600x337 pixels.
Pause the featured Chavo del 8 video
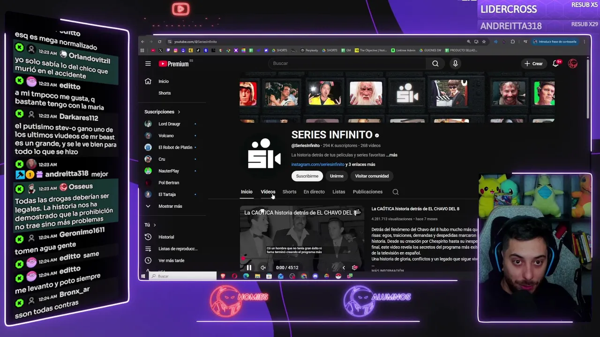[x=249, y=268]
